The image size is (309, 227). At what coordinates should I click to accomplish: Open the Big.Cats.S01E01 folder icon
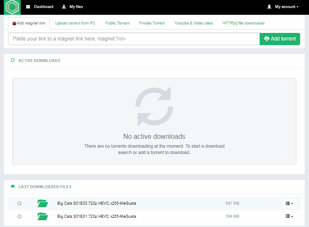42,216
